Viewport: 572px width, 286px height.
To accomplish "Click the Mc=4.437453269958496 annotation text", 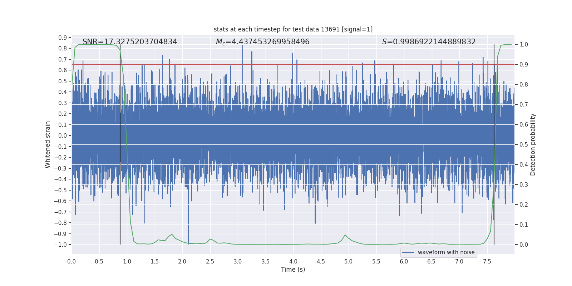I will tap(263, 42).
